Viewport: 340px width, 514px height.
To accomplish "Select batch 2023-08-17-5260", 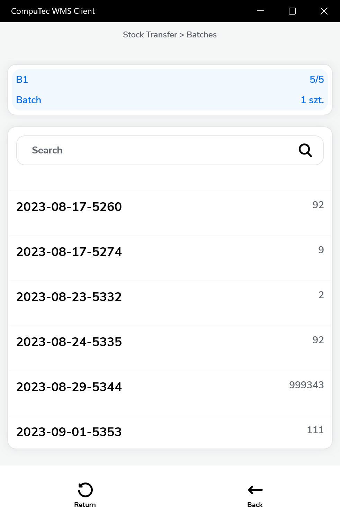I will click(x=69, y=207).
